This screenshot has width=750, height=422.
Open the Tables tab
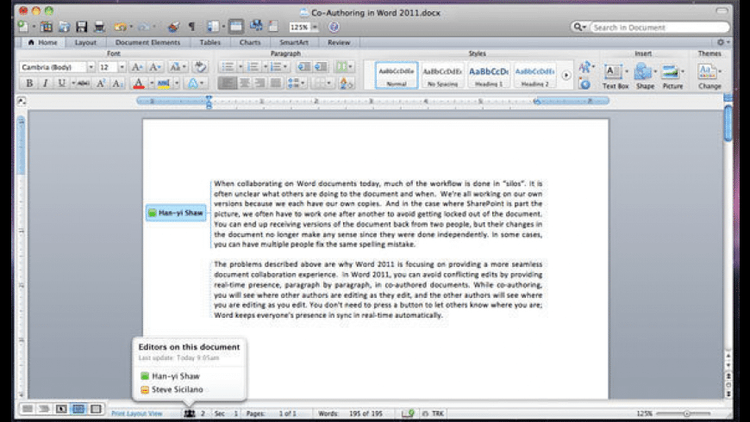[x=210, y=42]
